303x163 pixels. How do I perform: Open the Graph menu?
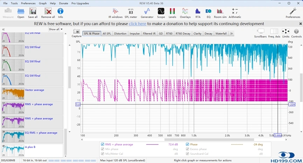tap(43, 3)
